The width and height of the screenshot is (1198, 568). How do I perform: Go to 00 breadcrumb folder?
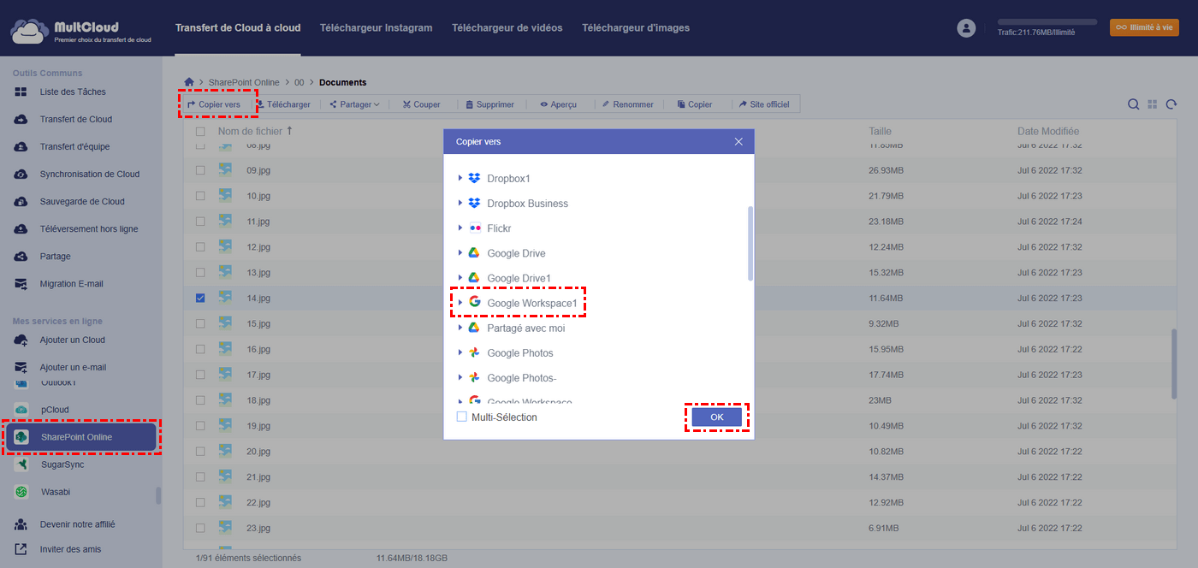299,82
